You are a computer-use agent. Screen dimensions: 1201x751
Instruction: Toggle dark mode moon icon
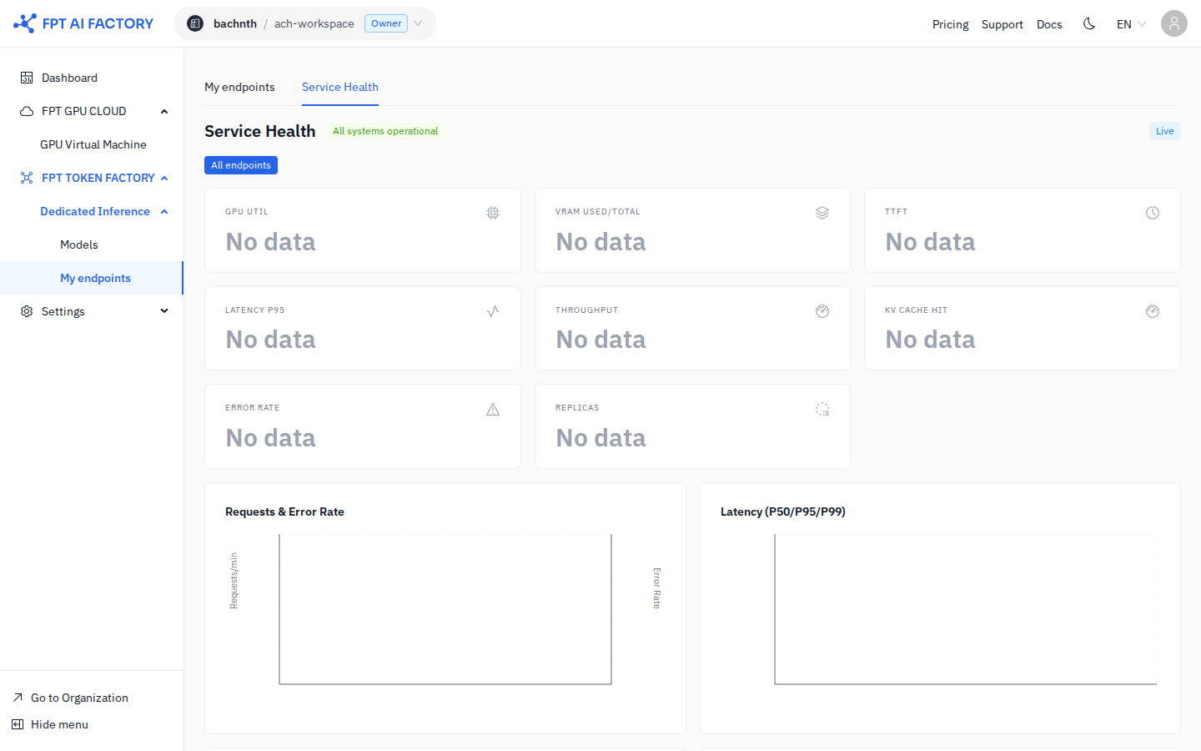coord(1089,23)
